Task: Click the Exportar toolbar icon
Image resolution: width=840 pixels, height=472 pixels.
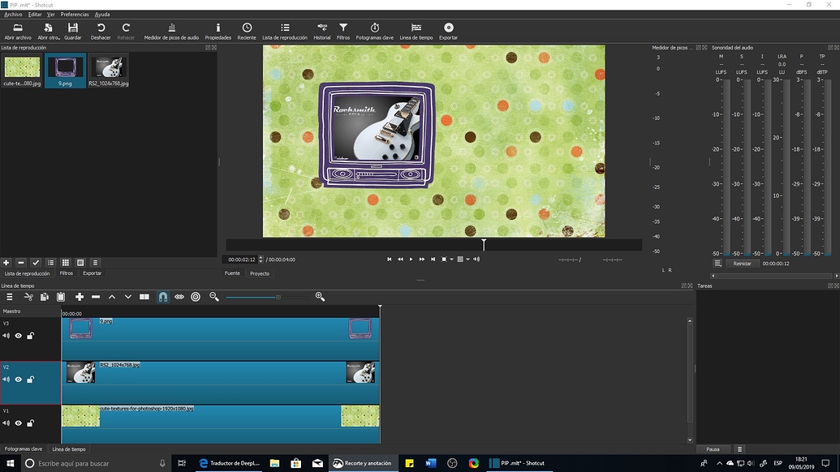Action: (448, 31)
